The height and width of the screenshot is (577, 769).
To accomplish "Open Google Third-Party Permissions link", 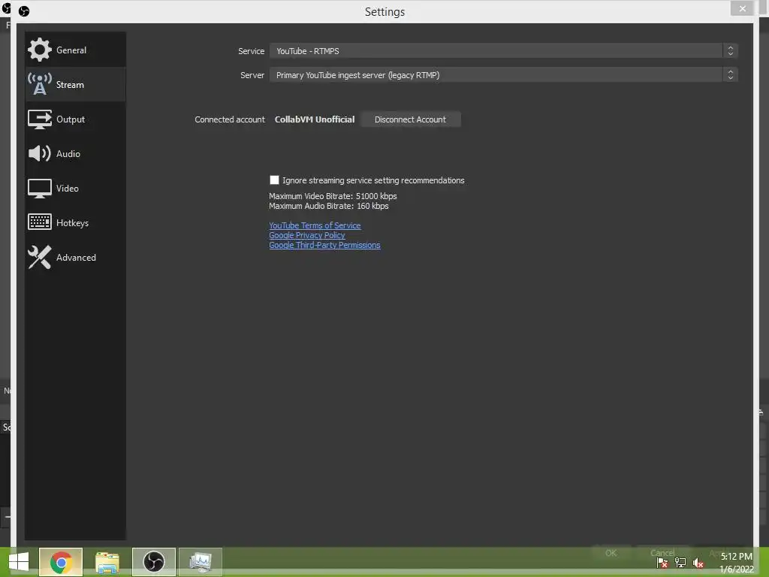I will (324, 245).
